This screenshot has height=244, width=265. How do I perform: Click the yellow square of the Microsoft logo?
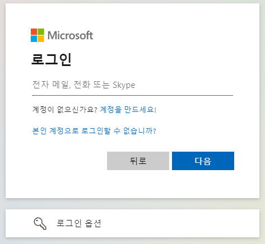click(x=41, y=39)
